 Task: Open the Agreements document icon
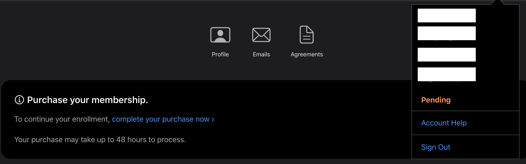tap(306, 35)
